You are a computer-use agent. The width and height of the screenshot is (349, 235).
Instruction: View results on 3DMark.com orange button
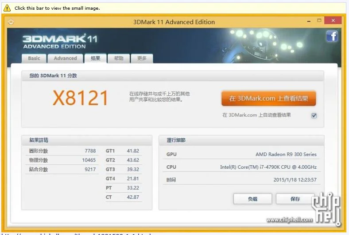coord(269,99)
